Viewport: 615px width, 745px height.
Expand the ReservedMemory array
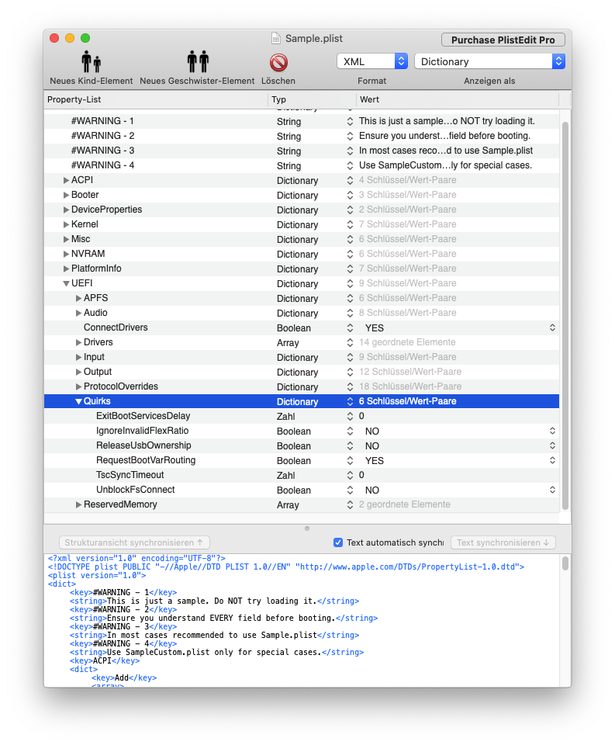[78, 505]
